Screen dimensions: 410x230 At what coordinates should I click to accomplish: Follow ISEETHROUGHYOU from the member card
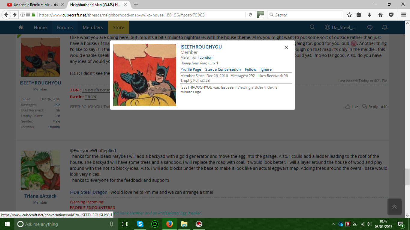[x=251, y=69]
